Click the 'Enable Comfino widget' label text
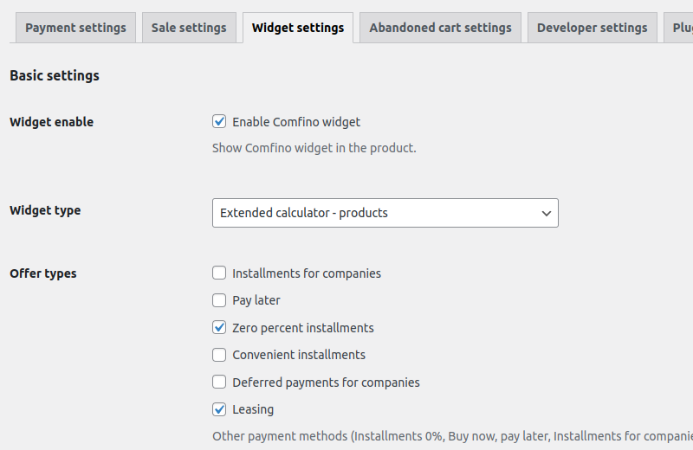This screenshot has height=450, width=693. point(296,122)
